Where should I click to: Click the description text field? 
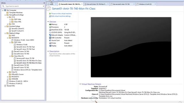pyautogui.click(x=62, y=55)
